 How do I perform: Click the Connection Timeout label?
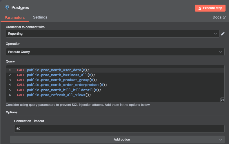coord(29,121)
